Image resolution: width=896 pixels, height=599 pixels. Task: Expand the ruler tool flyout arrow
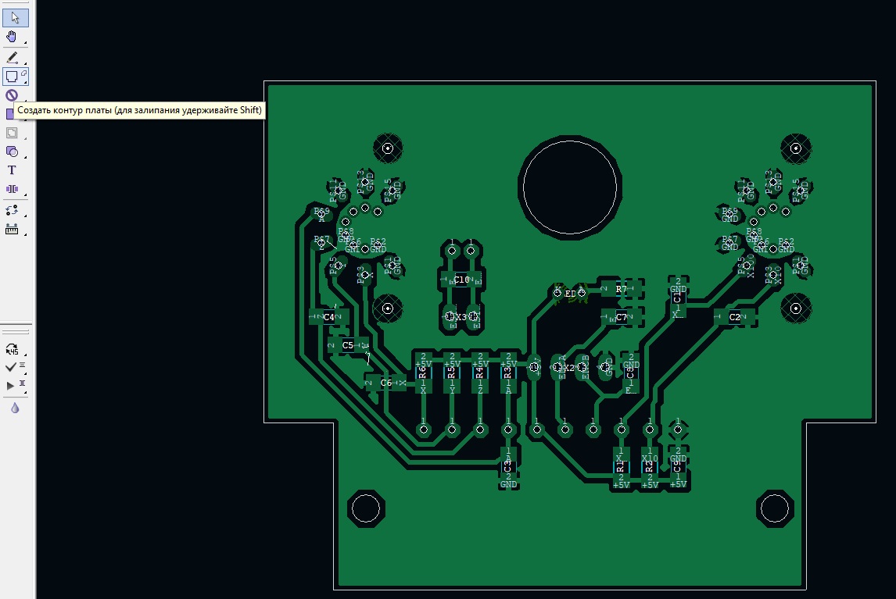(x=25, y=235)
